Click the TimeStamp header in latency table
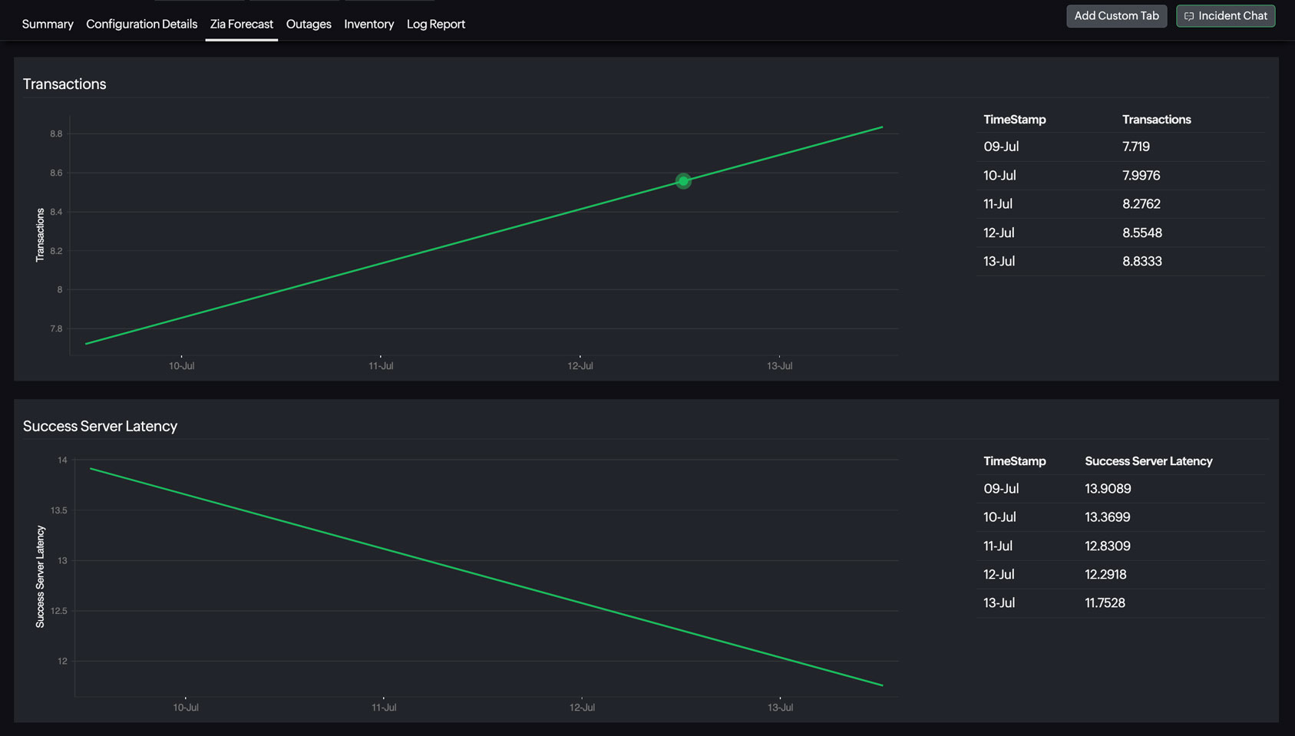Viewport: 1295px width, 736px height. pos(1015,460)
